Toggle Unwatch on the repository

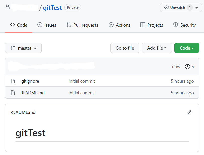175,8
